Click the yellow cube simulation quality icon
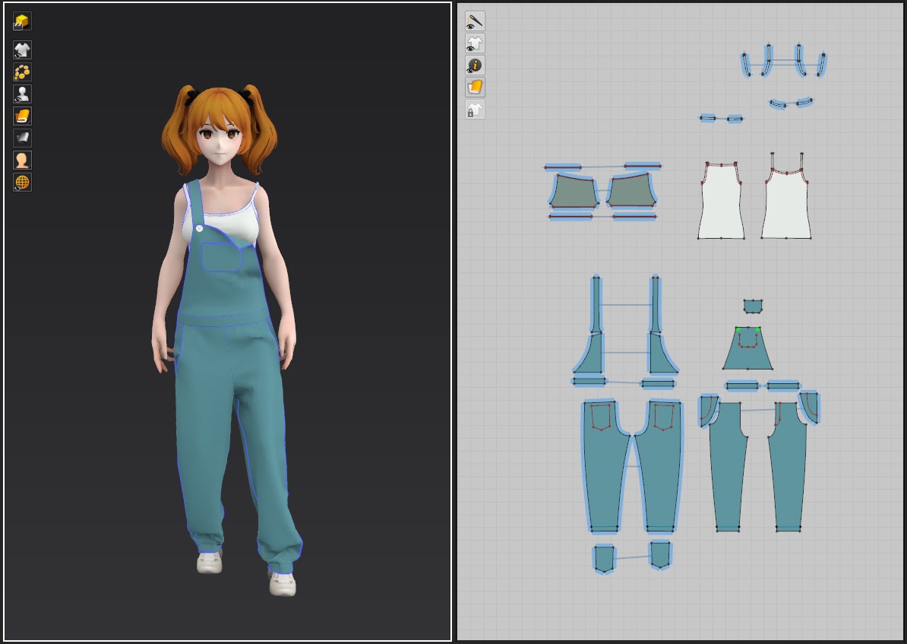Image resolution: width=907 pixels, height=644 pixels. (x=22, y=22)
